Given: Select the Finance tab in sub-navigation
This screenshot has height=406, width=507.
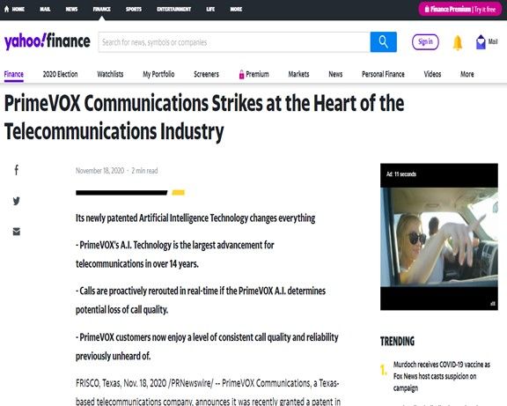Looking at the screenshot, I should tap(13, 74).
